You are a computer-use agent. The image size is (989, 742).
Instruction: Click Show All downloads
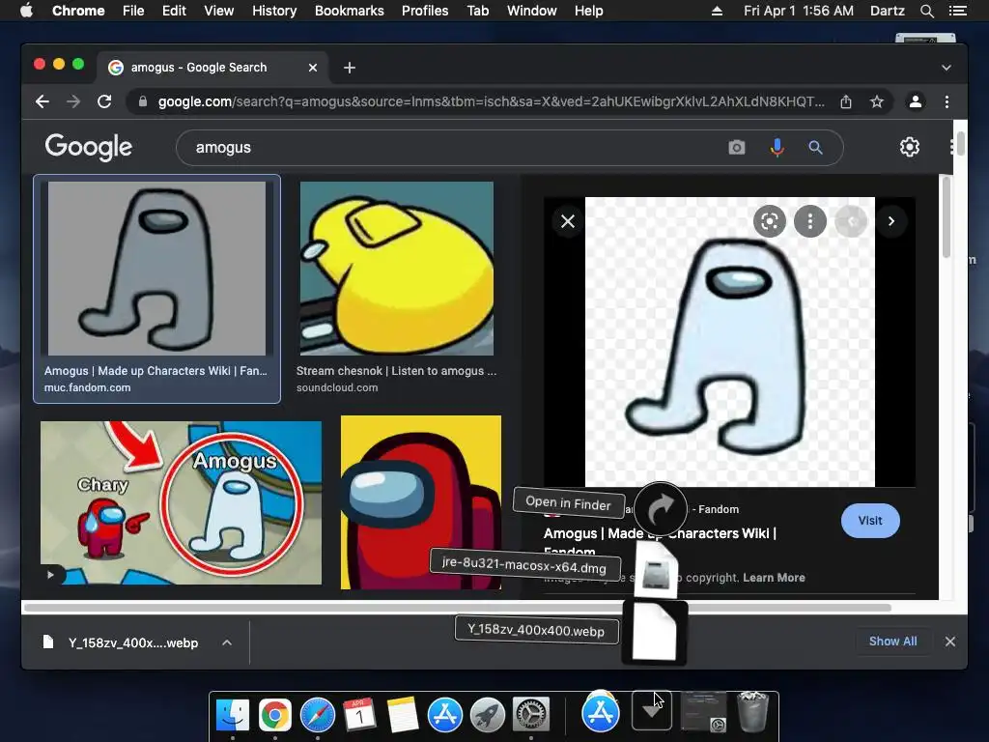892,642
